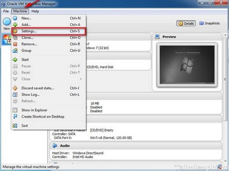Image resolution: width=229 pixels, height=171 pixels.
Task: Click the 'CD/DVD, Hard Disk' boot order text
Action: tap(100, 67)
